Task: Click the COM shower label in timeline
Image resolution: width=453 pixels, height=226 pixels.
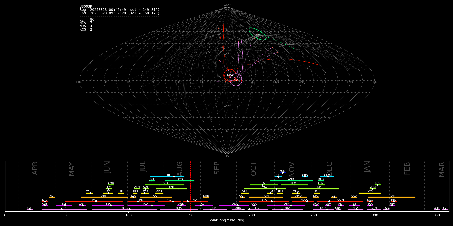Action: (341, 200)
